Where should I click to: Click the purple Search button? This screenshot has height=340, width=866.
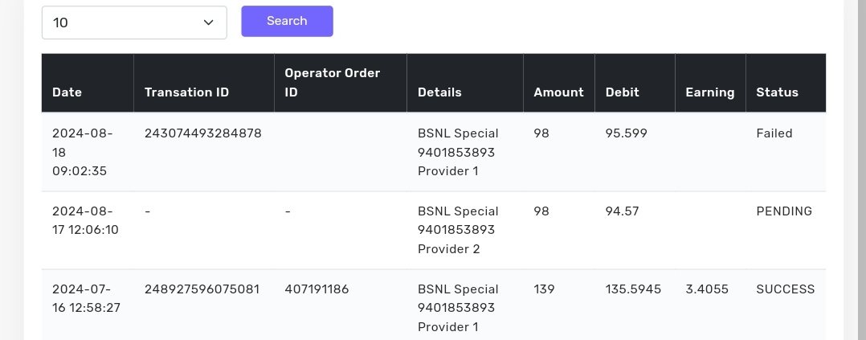point(287,21)
